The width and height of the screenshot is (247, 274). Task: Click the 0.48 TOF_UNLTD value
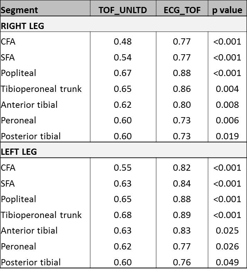point(123,42)
